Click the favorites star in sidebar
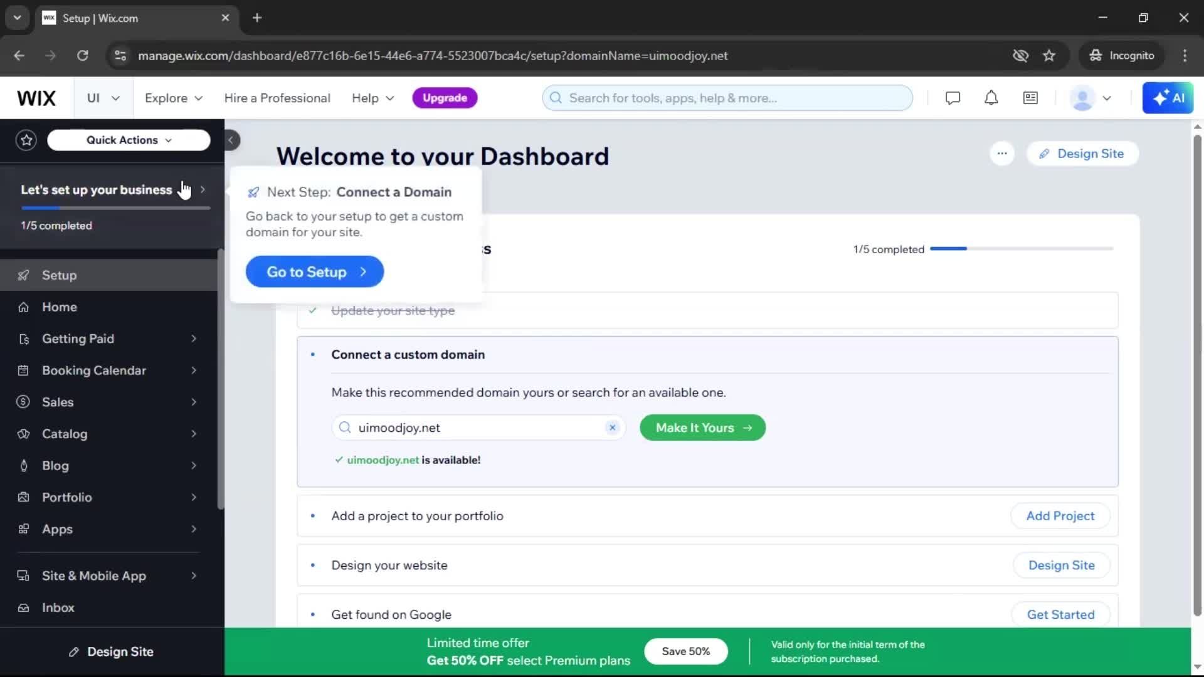This screenshot has width=1204, height=677. (x=26, y=140)
